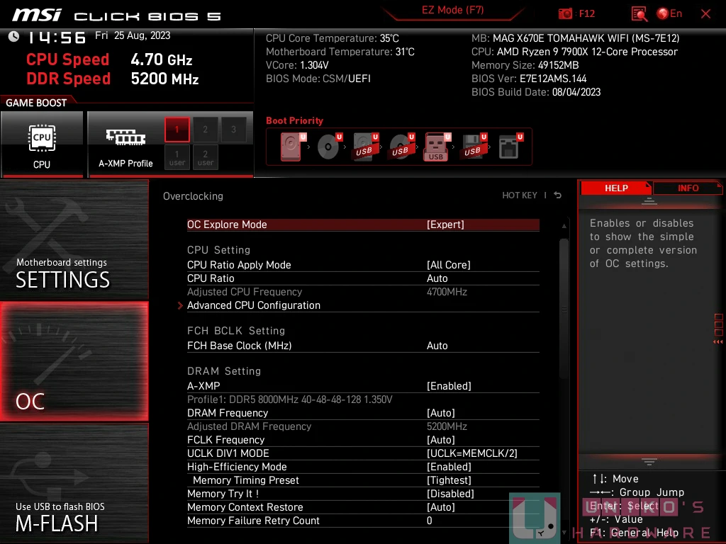Click the back arrow next to HOT KEY

tap(558, 195)
